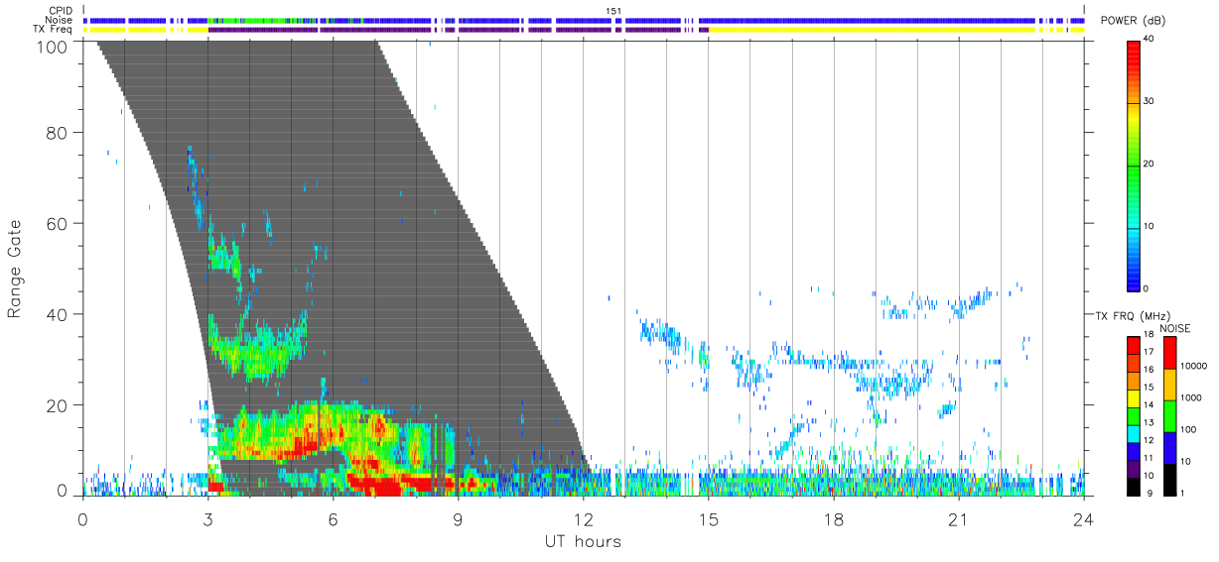This screenshot has height=562, width=1219.
Task: Click the "10" label on POWER color bar
Action: tap(1150, 226)
